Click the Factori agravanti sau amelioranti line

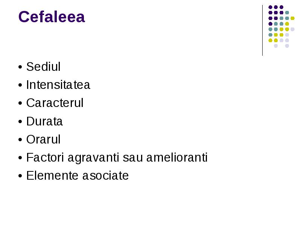(x=117, y=158)
